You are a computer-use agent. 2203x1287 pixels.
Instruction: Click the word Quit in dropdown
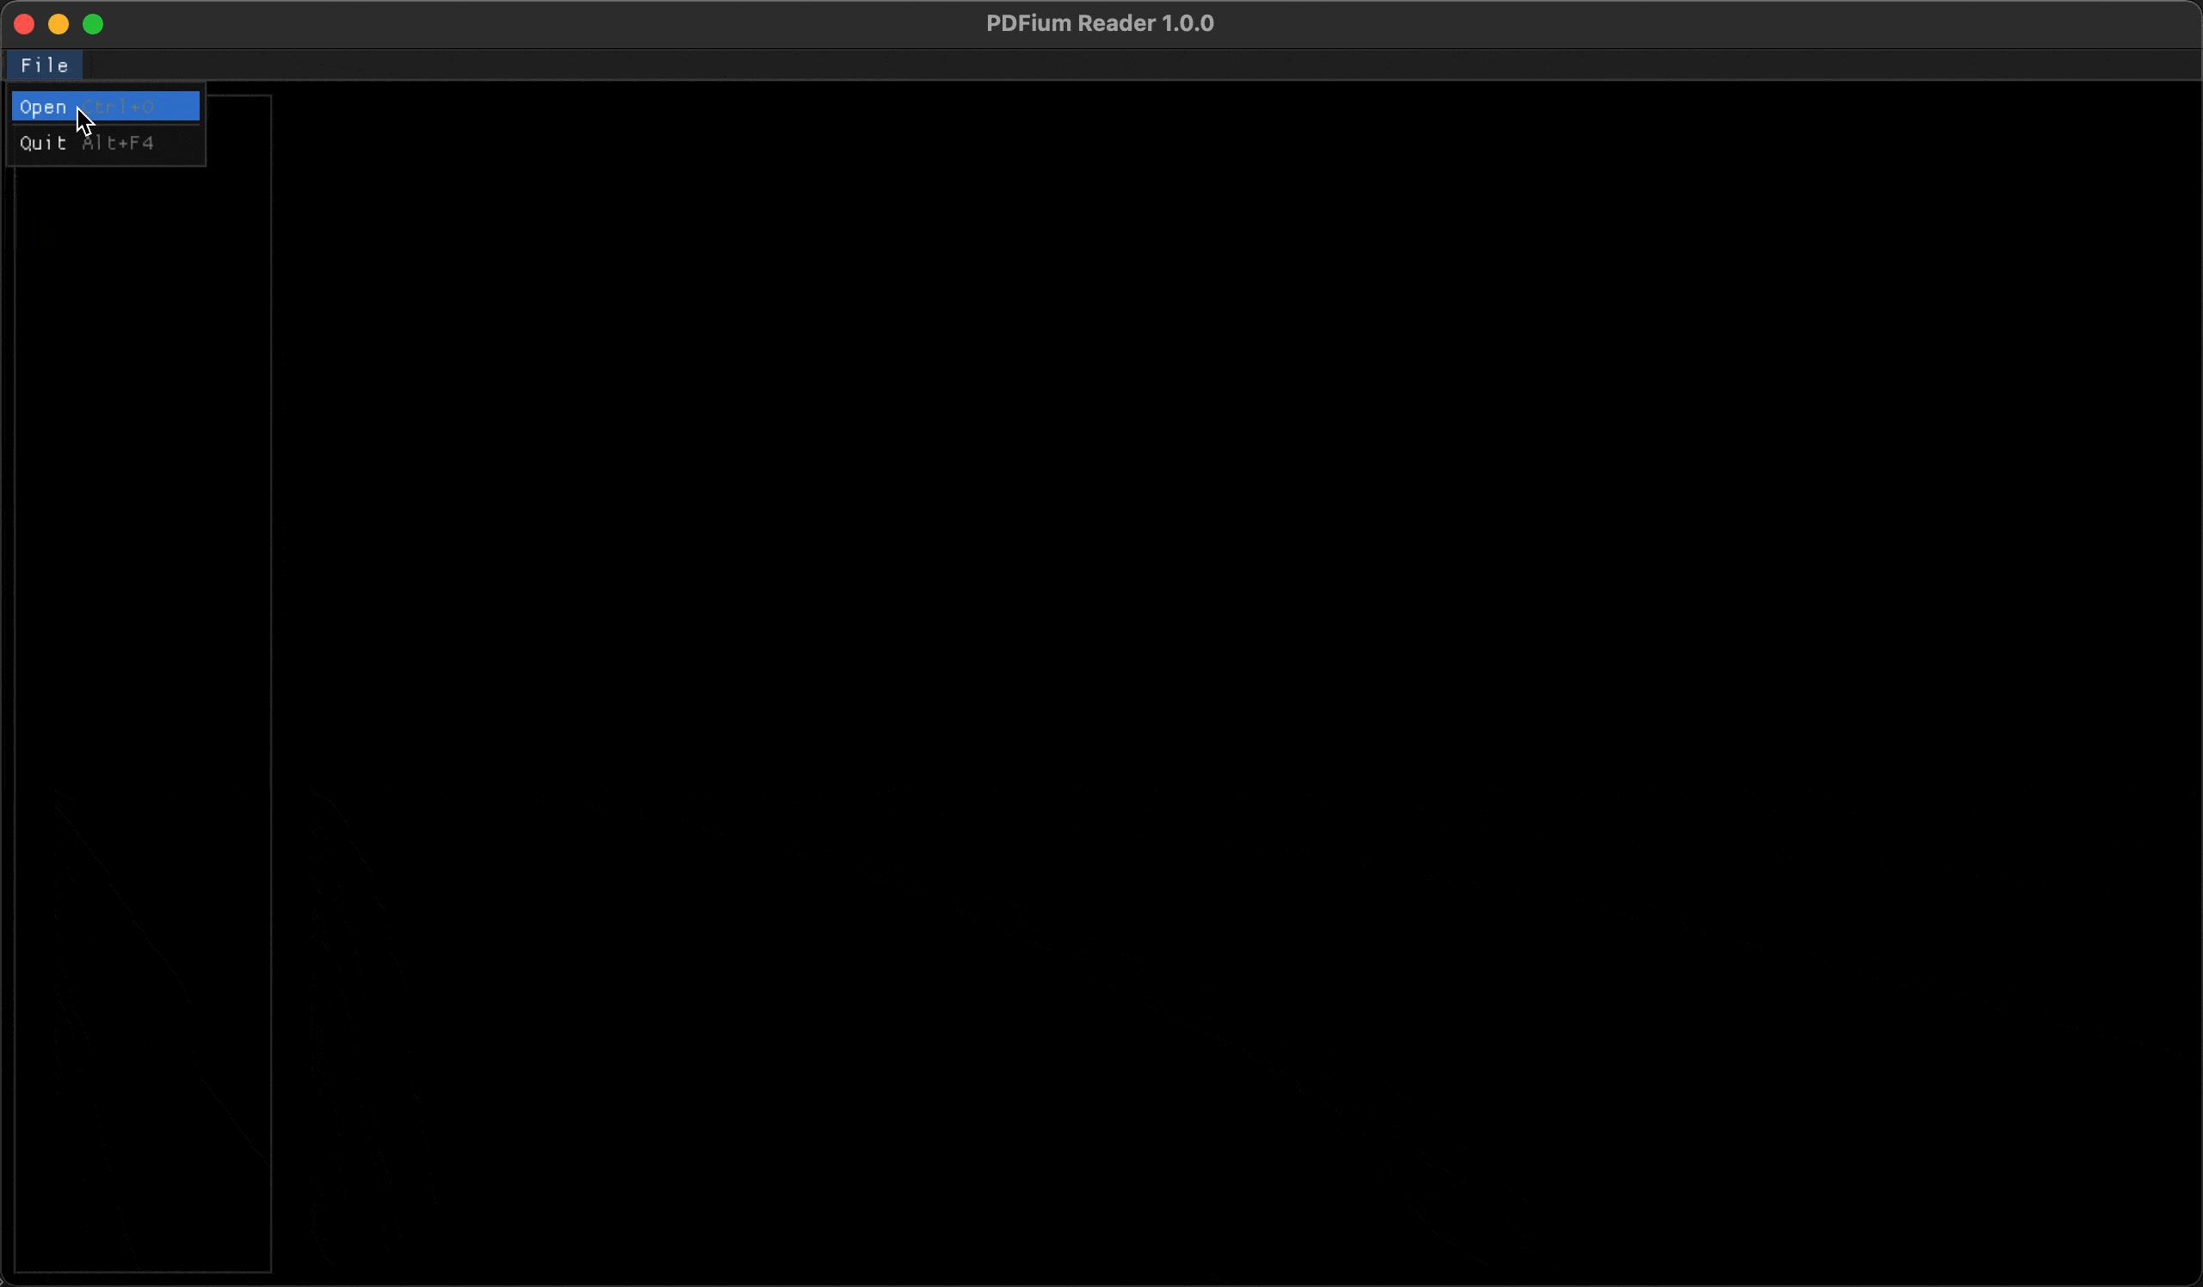click(x=43, y=144)
